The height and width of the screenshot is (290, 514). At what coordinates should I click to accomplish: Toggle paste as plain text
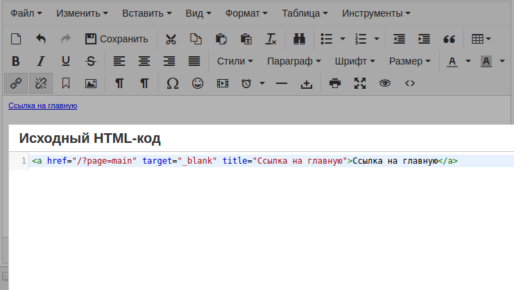246,39
